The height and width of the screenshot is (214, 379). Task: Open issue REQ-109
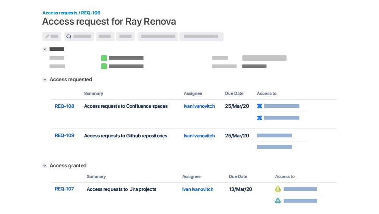tap(64, 135)
